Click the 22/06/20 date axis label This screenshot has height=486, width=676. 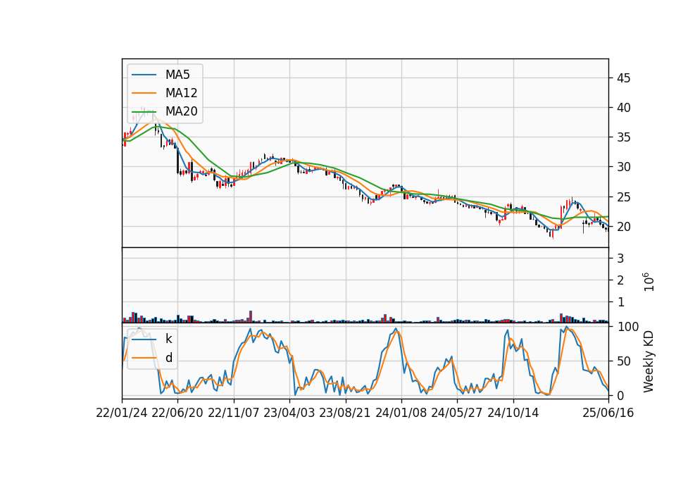click(x=177, y=413)
